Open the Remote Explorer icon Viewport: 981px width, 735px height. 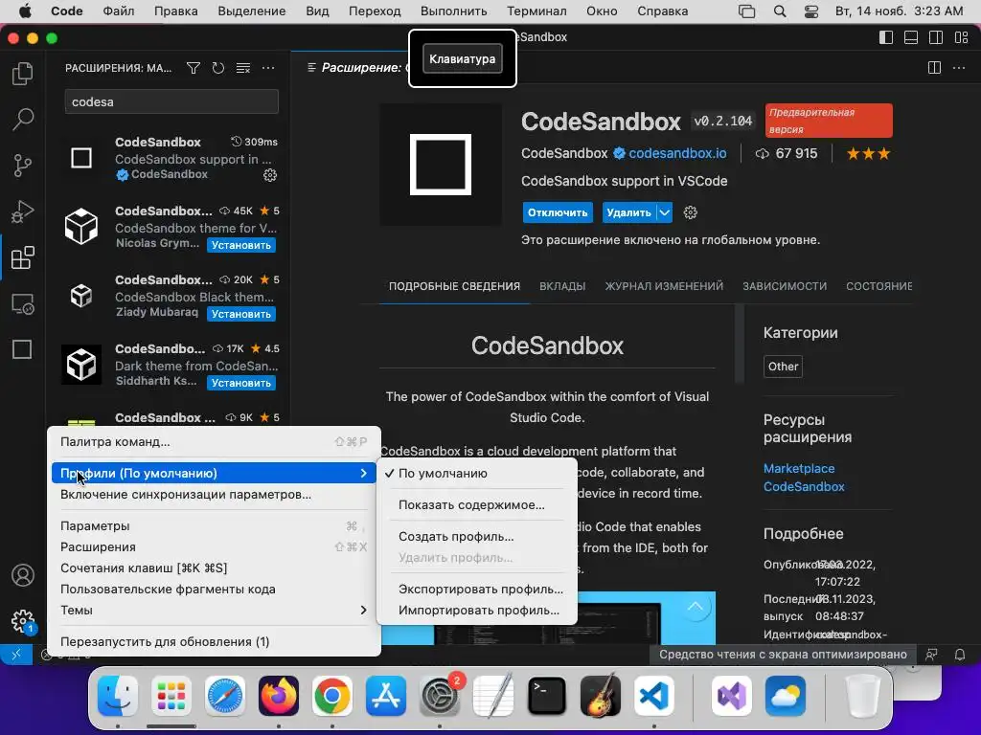tap(23, 303)
